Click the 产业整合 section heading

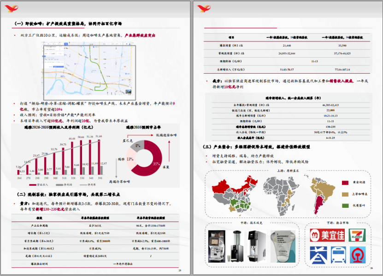(x=256, y=147)
